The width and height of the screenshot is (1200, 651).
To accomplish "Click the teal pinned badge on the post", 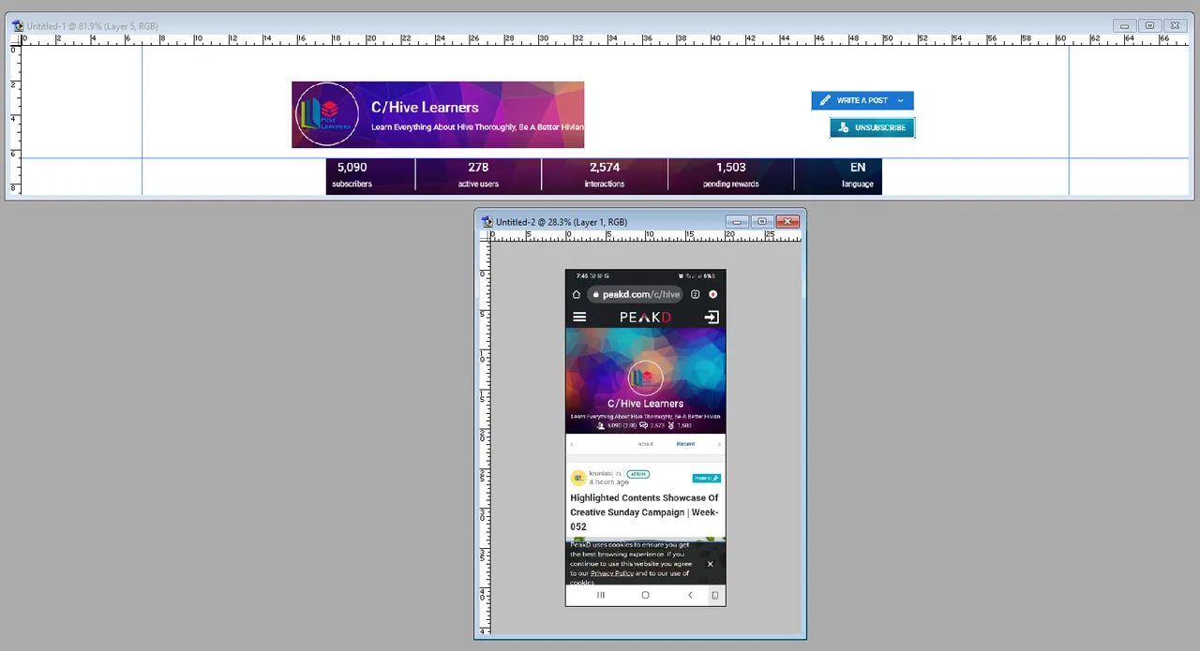I will [x=706, y=478].
